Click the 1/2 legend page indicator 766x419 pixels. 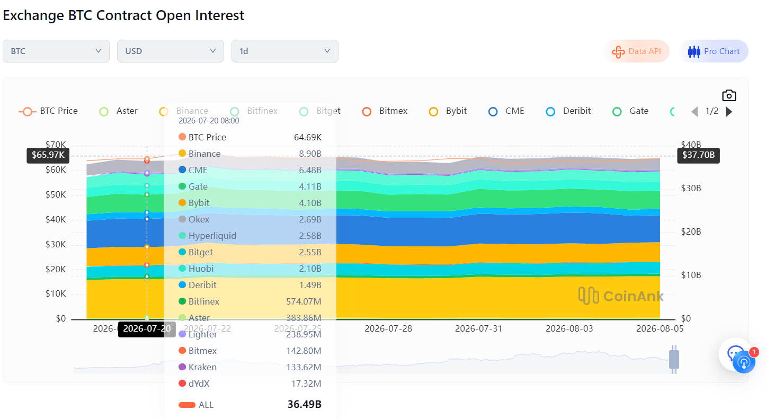(x=711, y=111)
